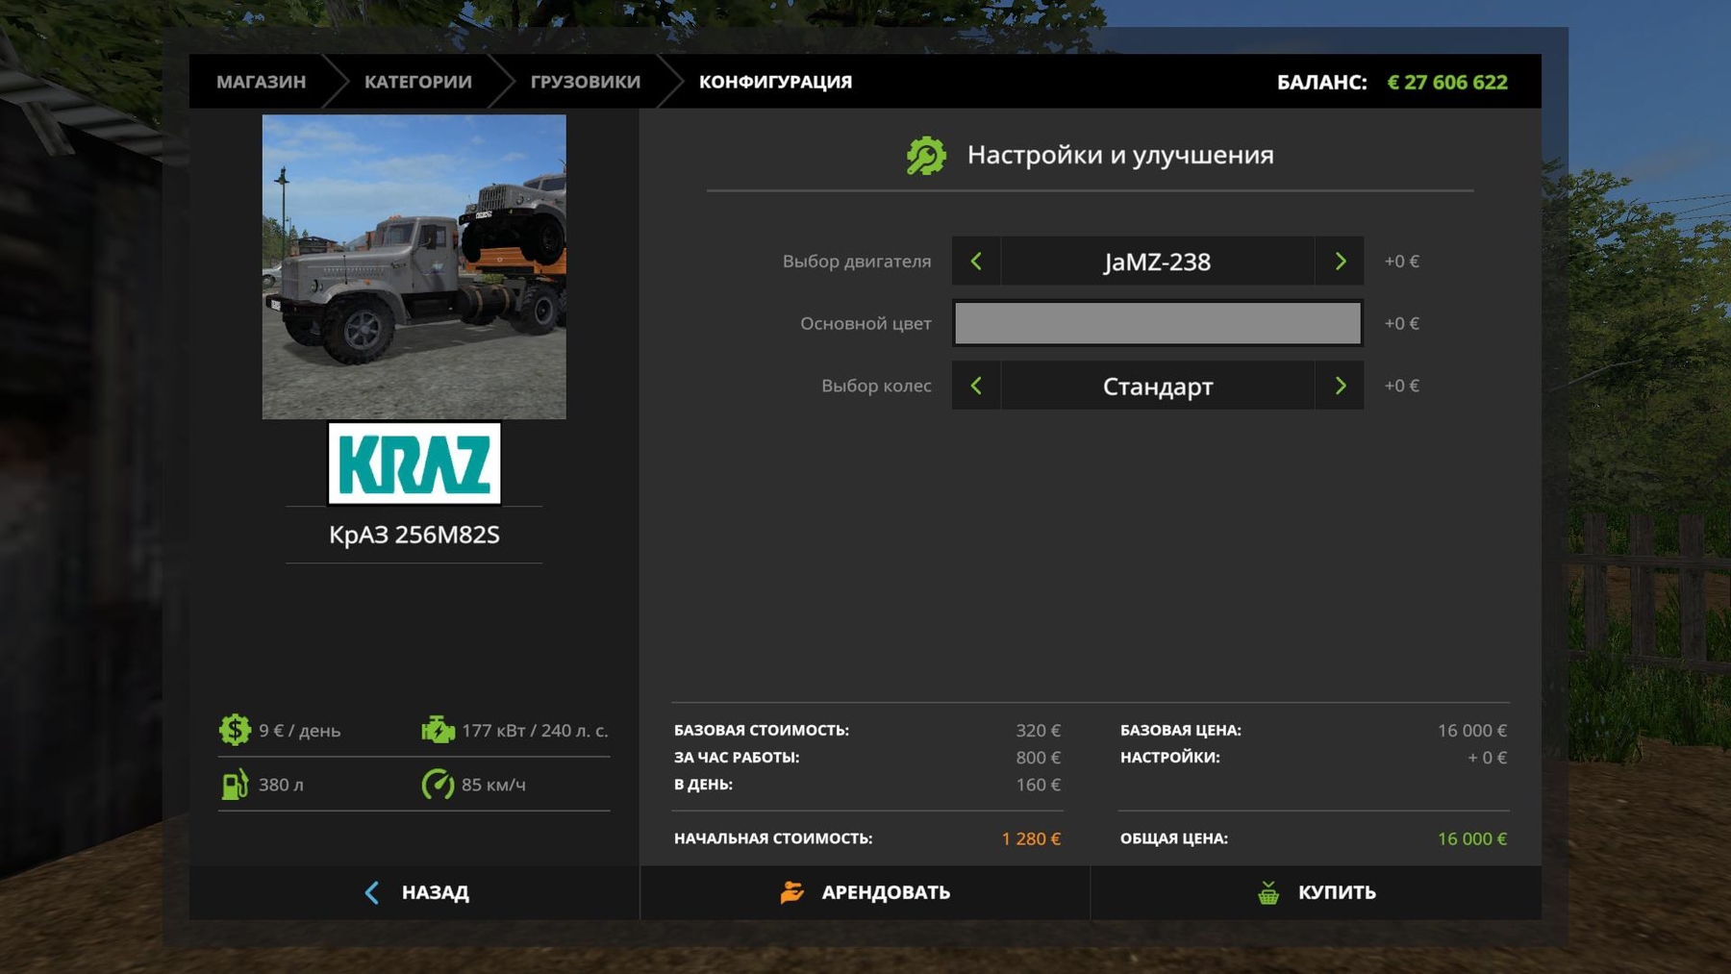Switch to next wheel option
Image resolution: width=1731 pixels, height=974 pixels.
[x=1340, y=386]
